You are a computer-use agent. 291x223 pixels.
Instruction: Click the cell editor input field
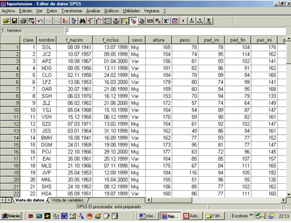(x=175, y=31)
